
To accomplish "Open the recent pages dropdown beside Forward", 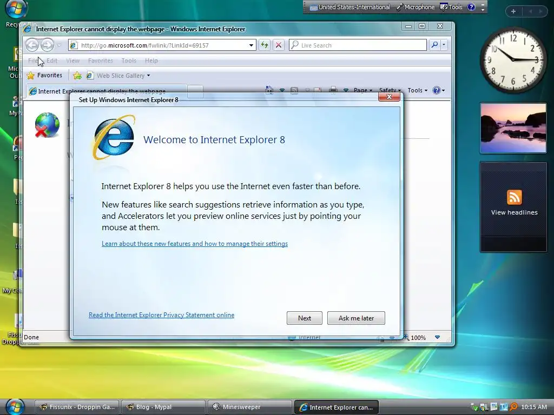I will (x=59, y=45).
